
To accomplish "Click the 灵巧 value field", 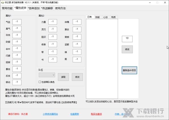I will tap(53, 29).
